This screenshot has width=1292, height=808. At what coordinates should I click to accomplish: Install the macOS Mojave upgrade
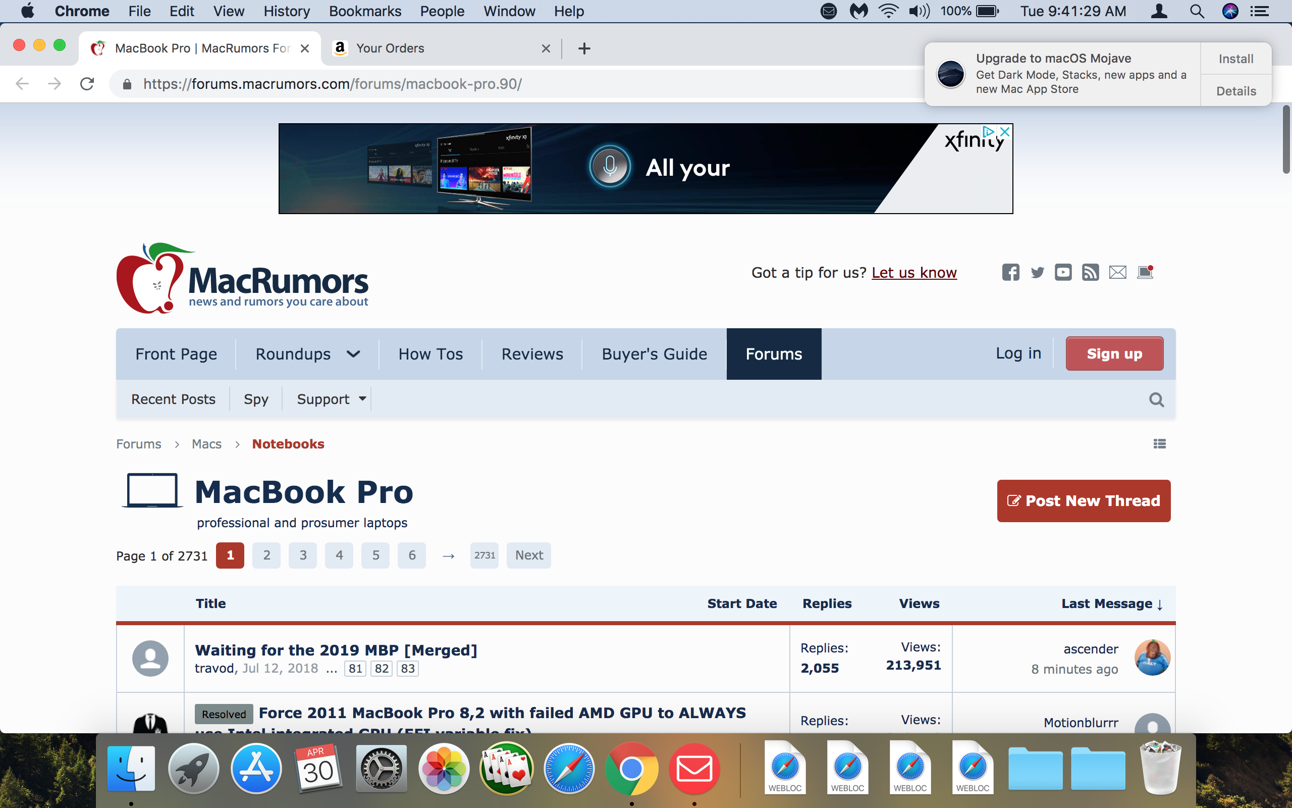click(1236, 59)
